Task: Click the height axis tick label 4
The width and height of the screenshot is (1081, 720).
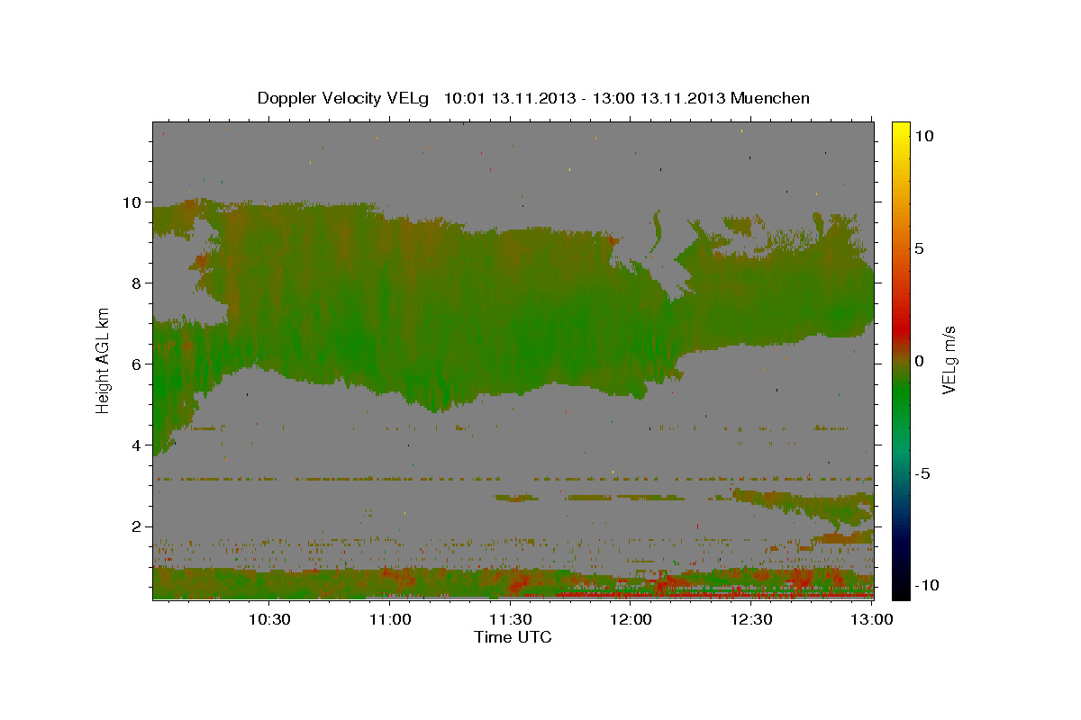Action: [138, 445]
